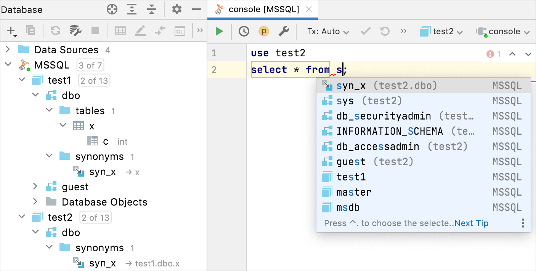Choose master completion suggestion
This screenshot has width=536, height=271.
[424, 192]
